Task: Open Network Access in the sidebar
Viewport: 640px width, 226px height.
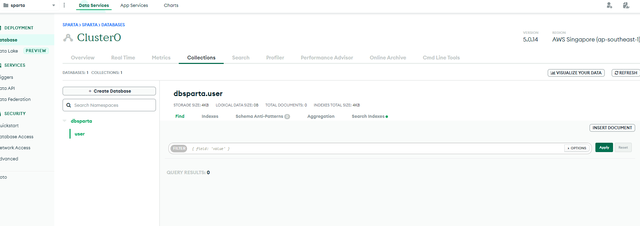Action: pos(15,148)
